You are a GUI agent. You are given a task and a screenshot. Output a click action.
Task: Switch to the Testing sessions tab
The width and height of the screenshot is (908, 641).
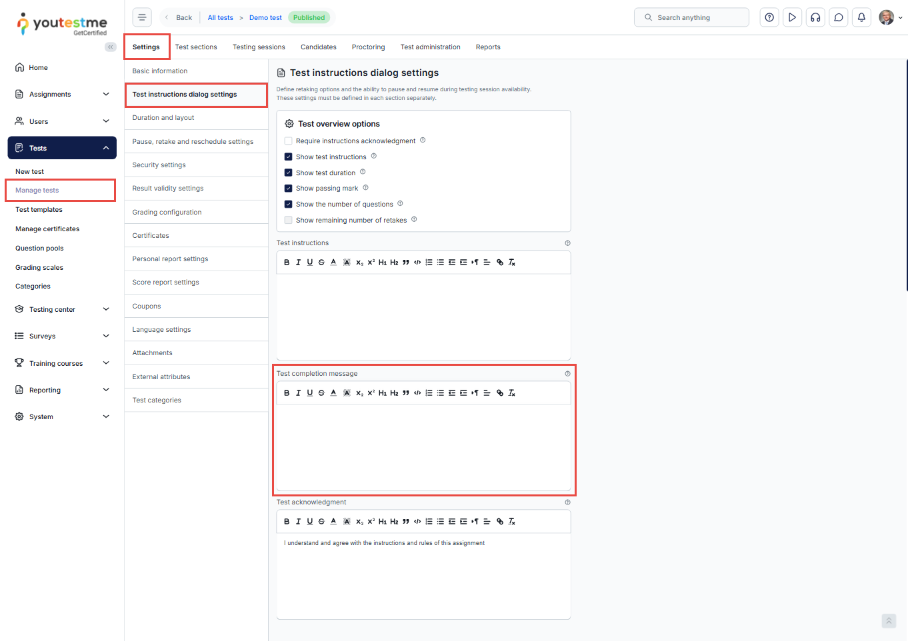point(259,47)
